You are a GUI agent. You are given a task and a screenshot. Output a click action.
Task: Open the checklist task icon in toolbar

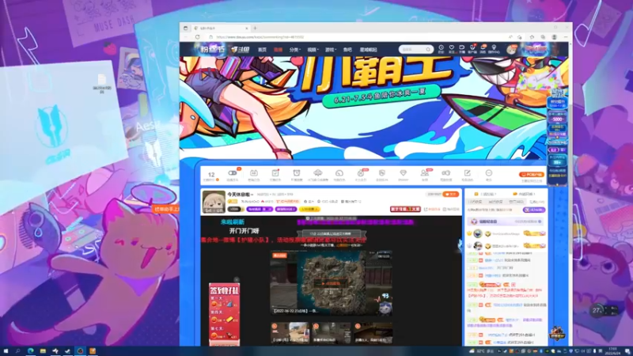(x=275, y=175)
